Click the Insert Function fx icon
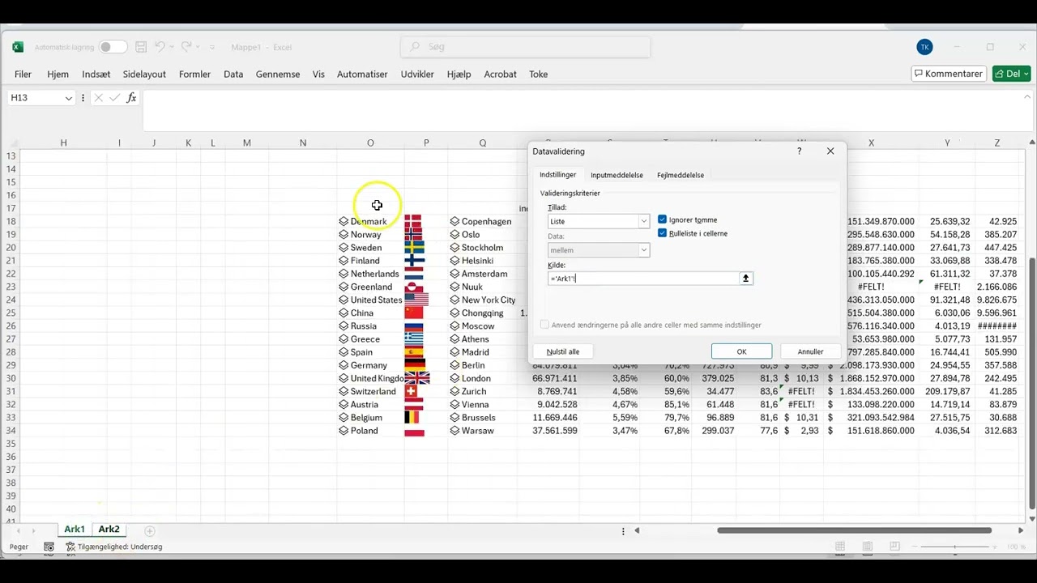1037x583 pixels. tap(131, 98)
